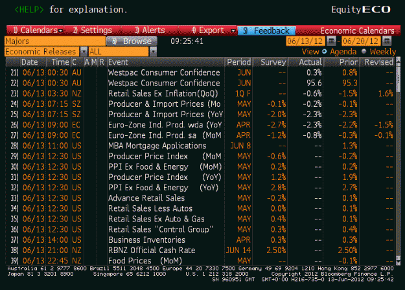The height and width of the screenshot is (290, 405).
Task: Click the vertical scrollbar thumb
Action: 398,79
